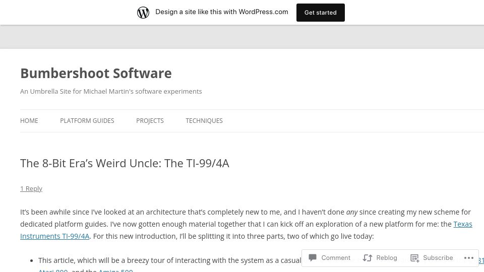Viewport: 484px width, 272px height.
Task: Click the Reblog label in action bar
Action: click(x=387, y=258)
